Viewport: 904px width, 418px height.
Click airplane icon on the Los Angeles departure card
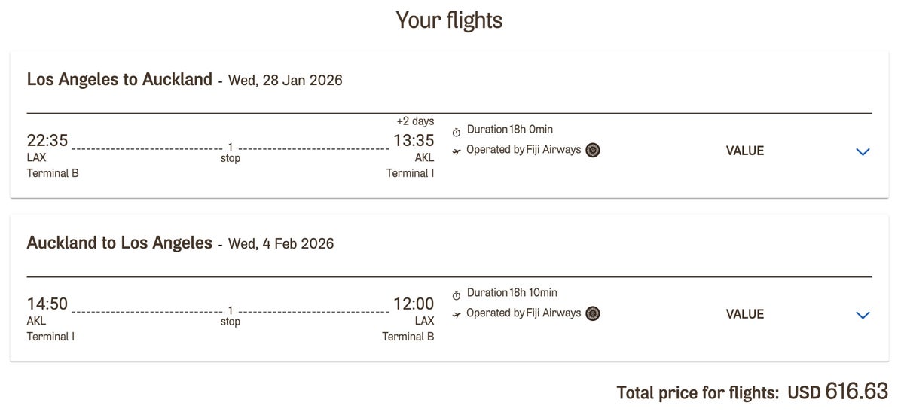click(x=457, y=151)
